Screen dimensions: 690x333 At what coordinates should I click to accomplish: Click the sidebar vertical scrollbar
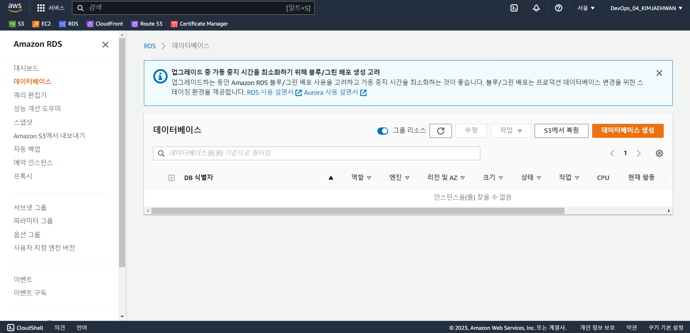pos(122,153)
